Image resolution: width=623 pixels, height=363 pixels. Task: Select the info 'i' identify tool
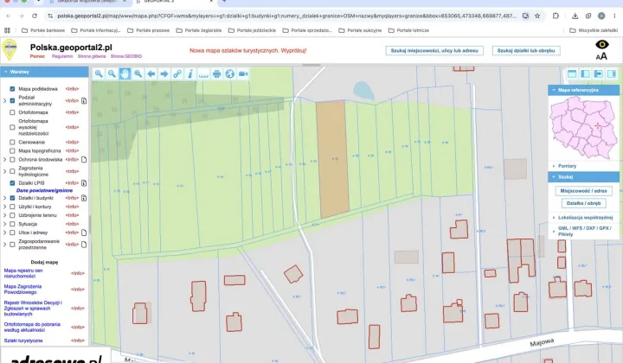(190, 73)
